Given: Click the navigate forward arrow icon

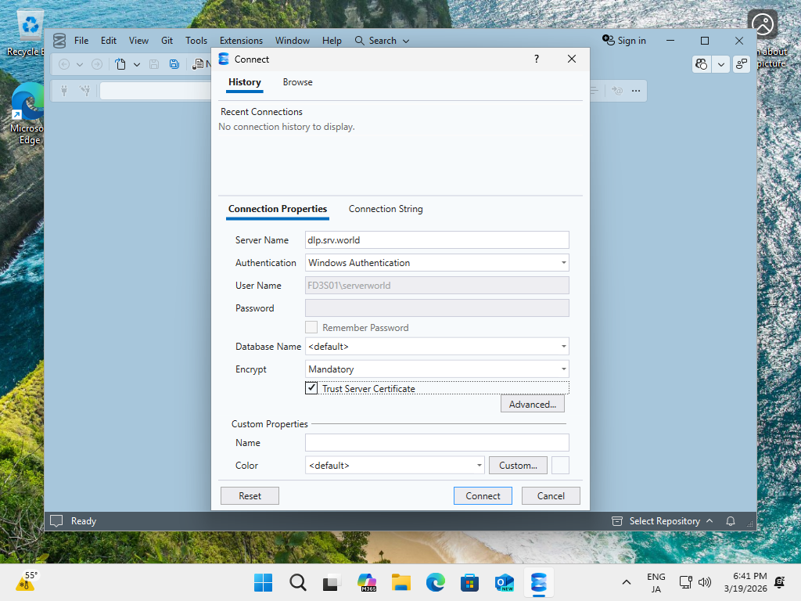Looking at the screenshot, I should 97,64.
